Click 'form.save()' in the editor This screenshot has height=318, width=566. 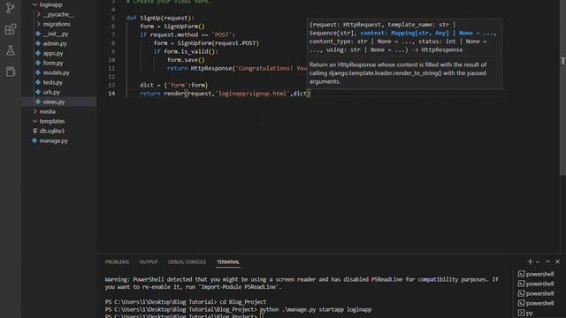[x=186, y=60]
